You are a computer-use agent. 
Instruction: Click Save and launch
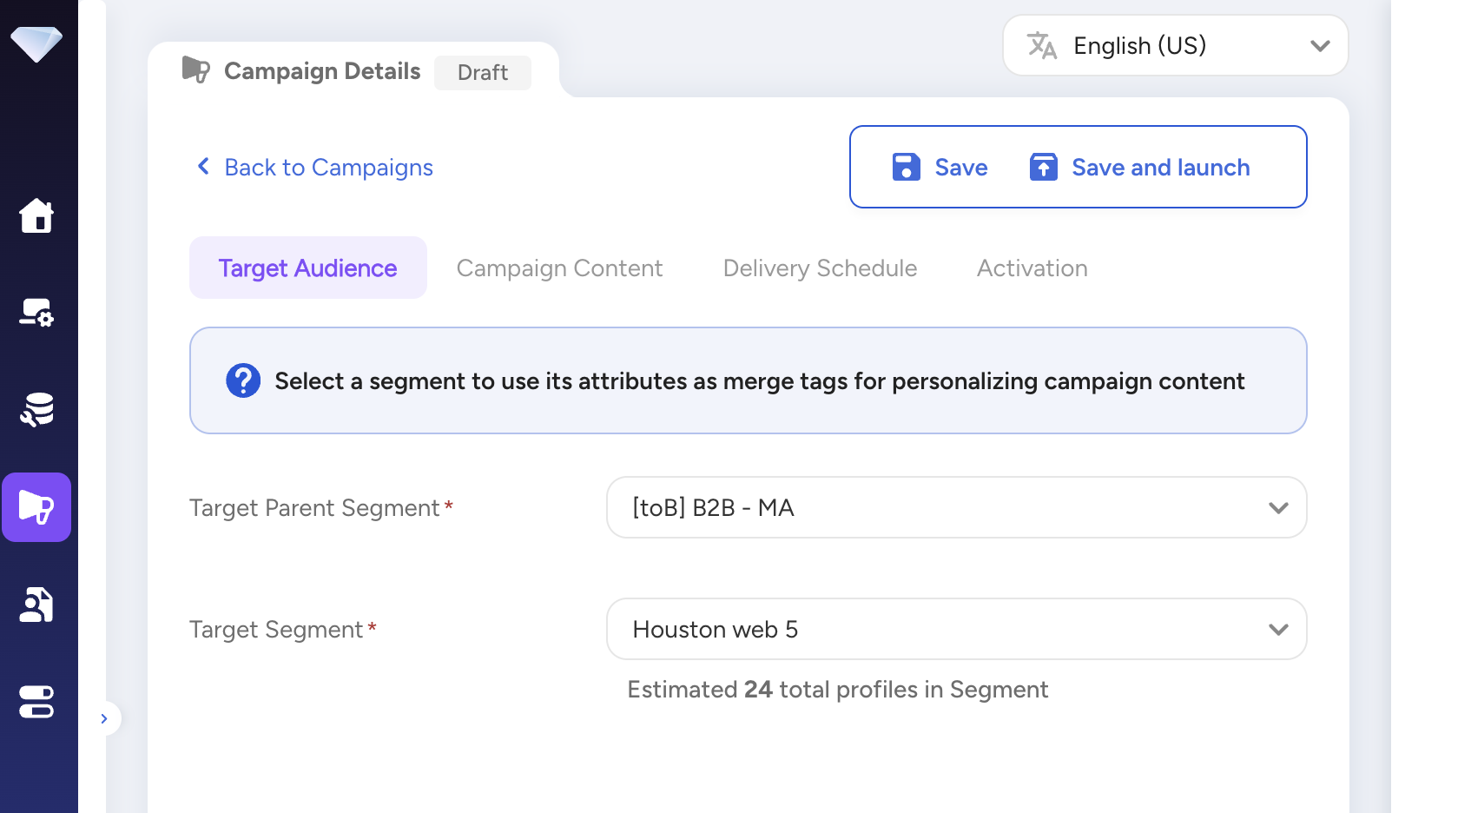point(1140,167)
